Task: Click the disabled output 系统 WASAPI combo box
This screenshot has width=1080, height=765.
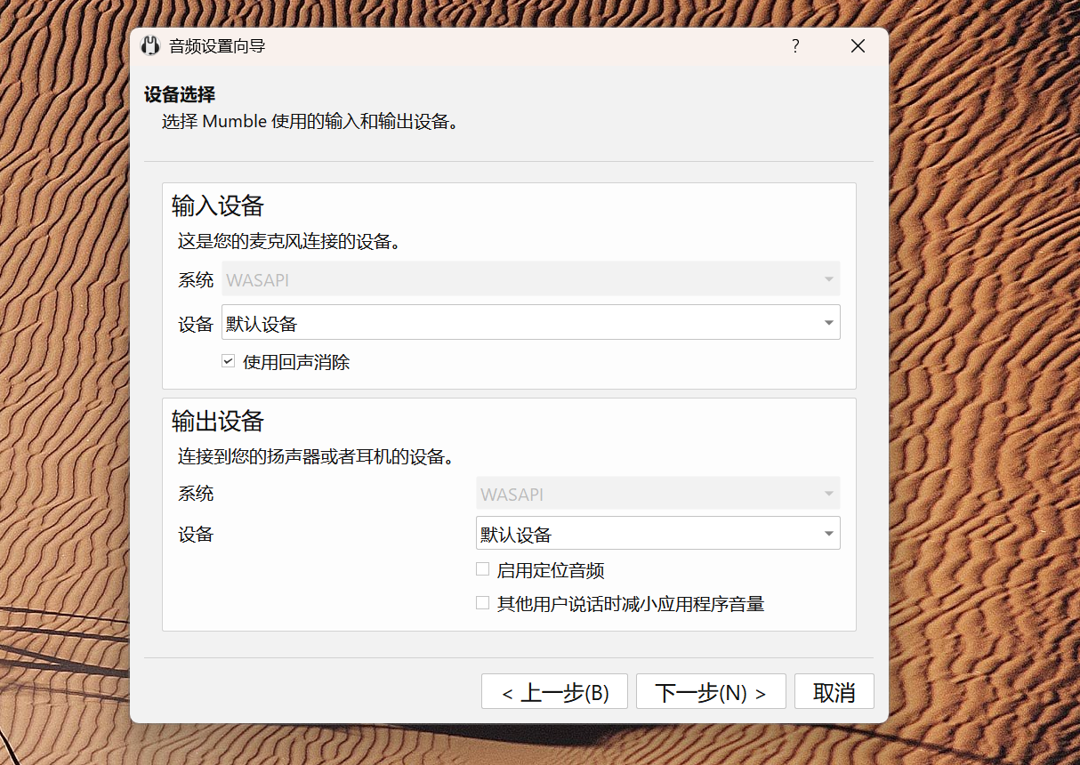Action: pos(658,493)
